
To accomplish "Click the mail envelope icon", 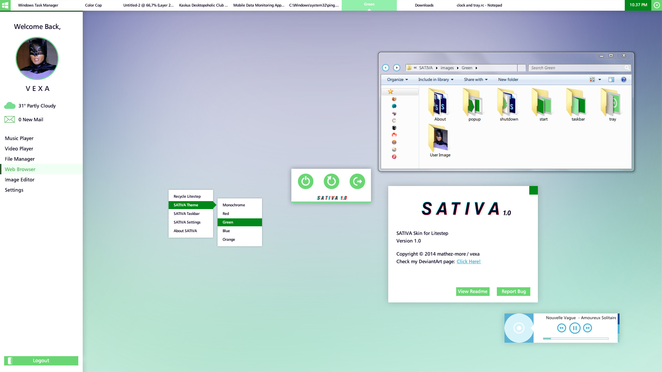I will point(10,120).
